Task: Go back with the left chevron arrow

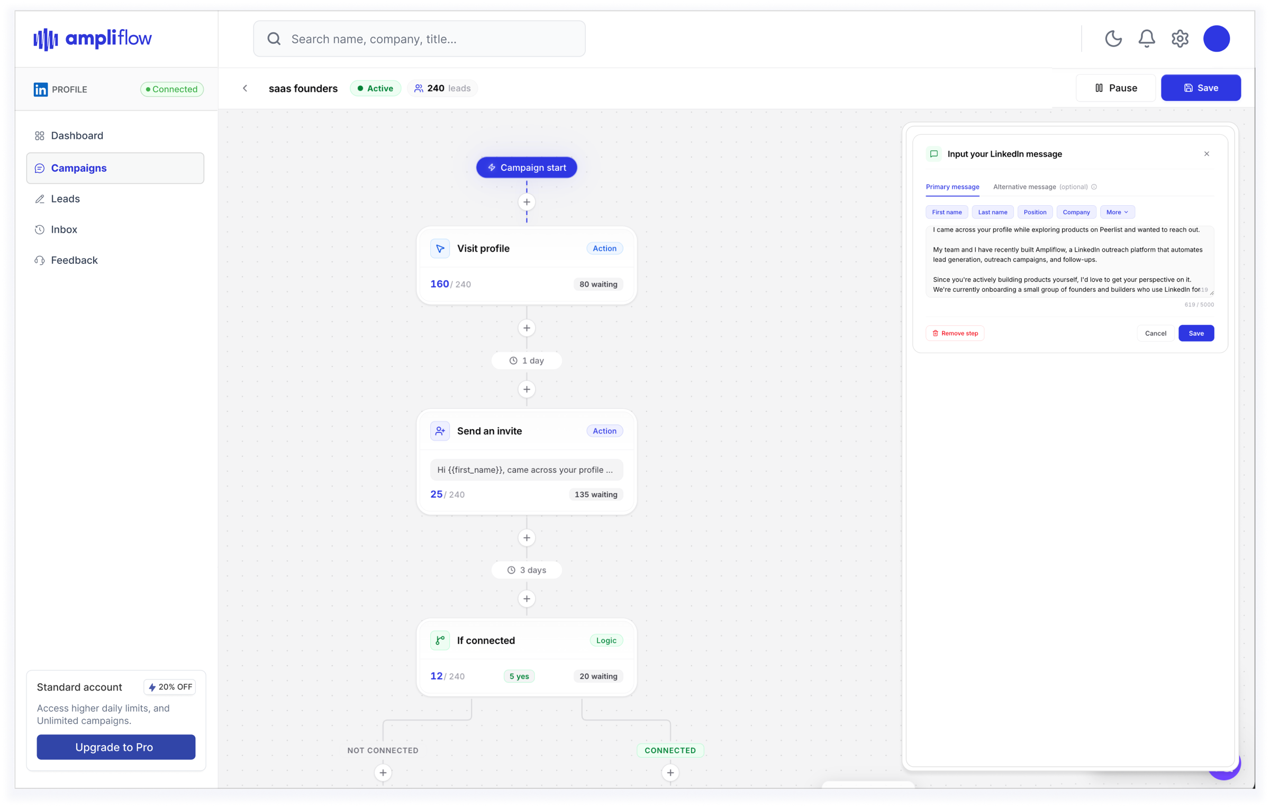Action: pos(245,88)
